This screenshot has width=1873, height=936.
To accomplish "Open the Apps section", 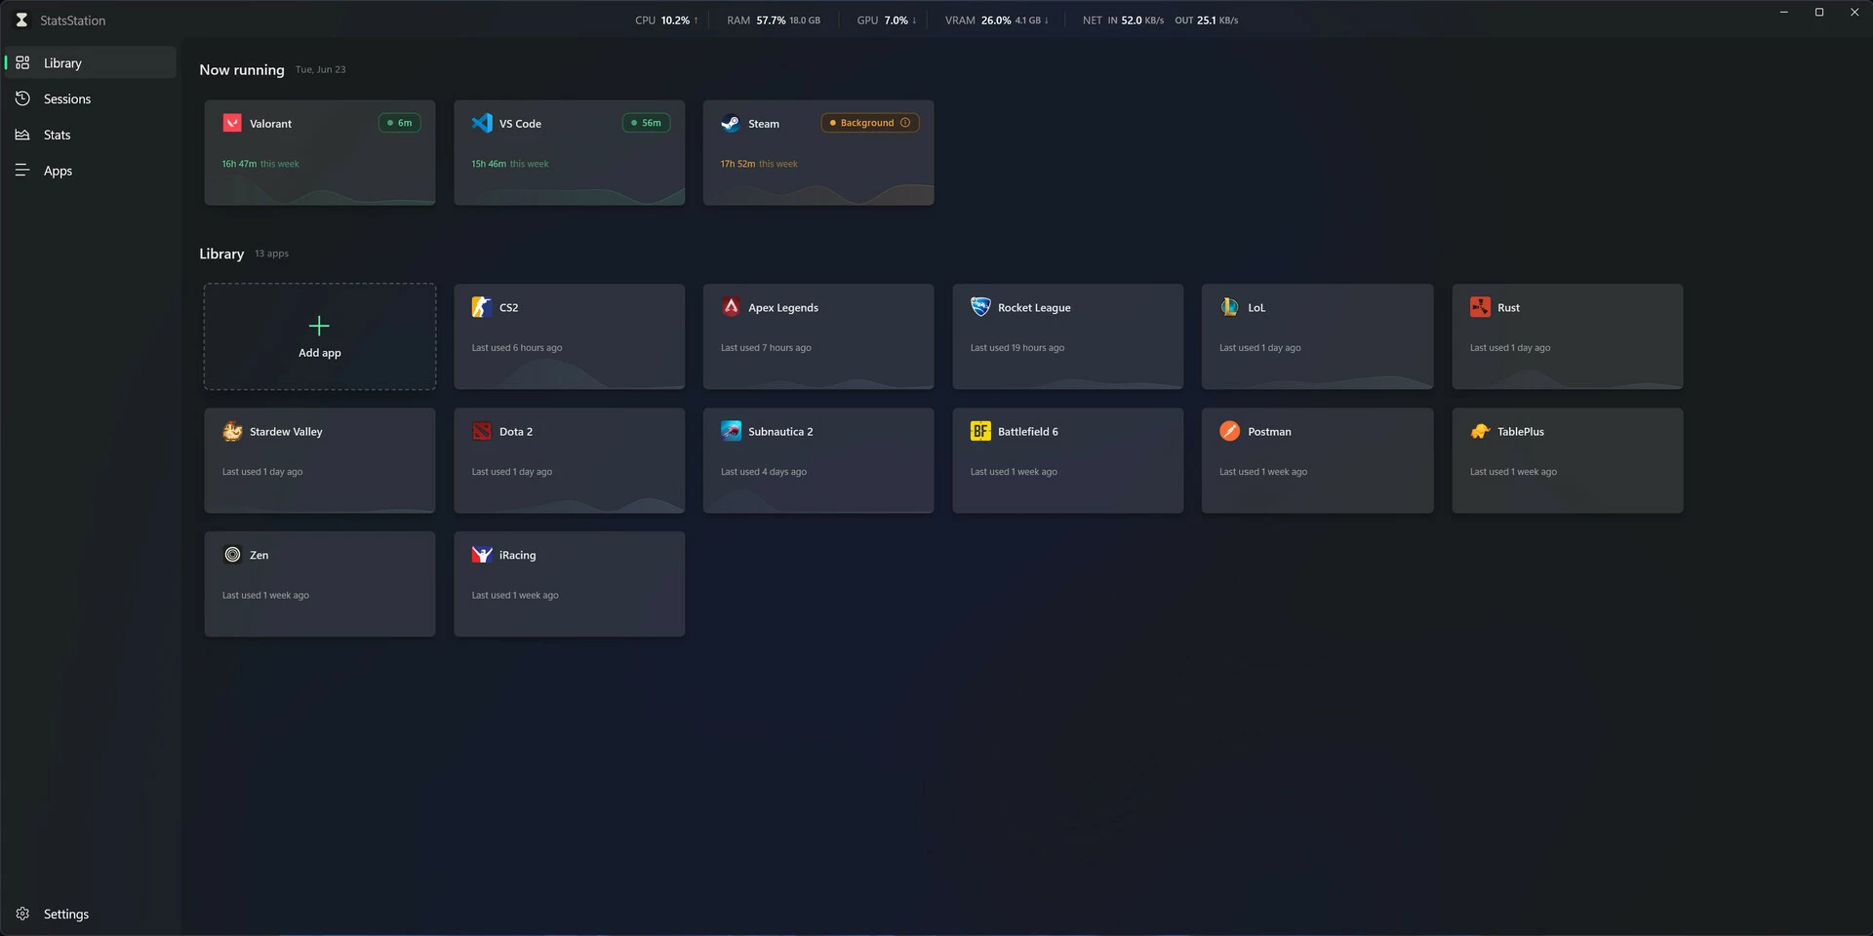I will 90,171.
